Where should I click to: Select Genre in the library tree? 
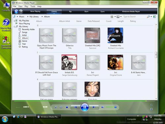(x=24, y=41)
